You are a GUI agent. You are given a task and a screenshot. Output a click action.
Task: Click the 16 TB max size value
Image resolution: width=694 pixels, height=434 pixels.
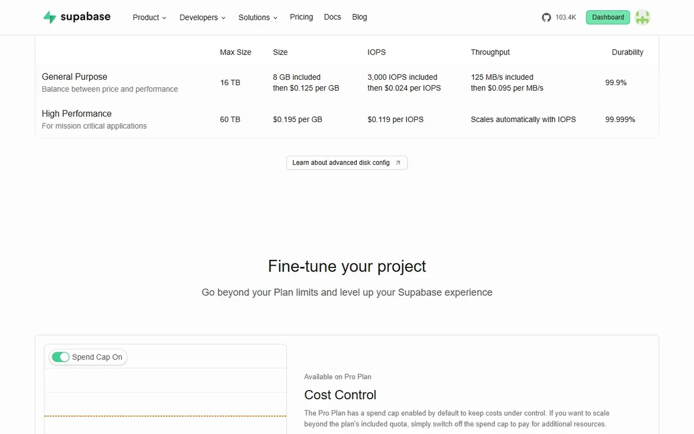pyautogui.click(x=230, y=83)
